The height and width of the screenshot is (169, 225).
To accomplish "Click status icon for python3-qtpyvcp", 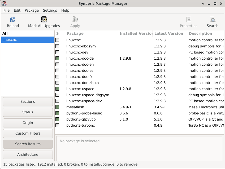I will (x=57, y=119).
